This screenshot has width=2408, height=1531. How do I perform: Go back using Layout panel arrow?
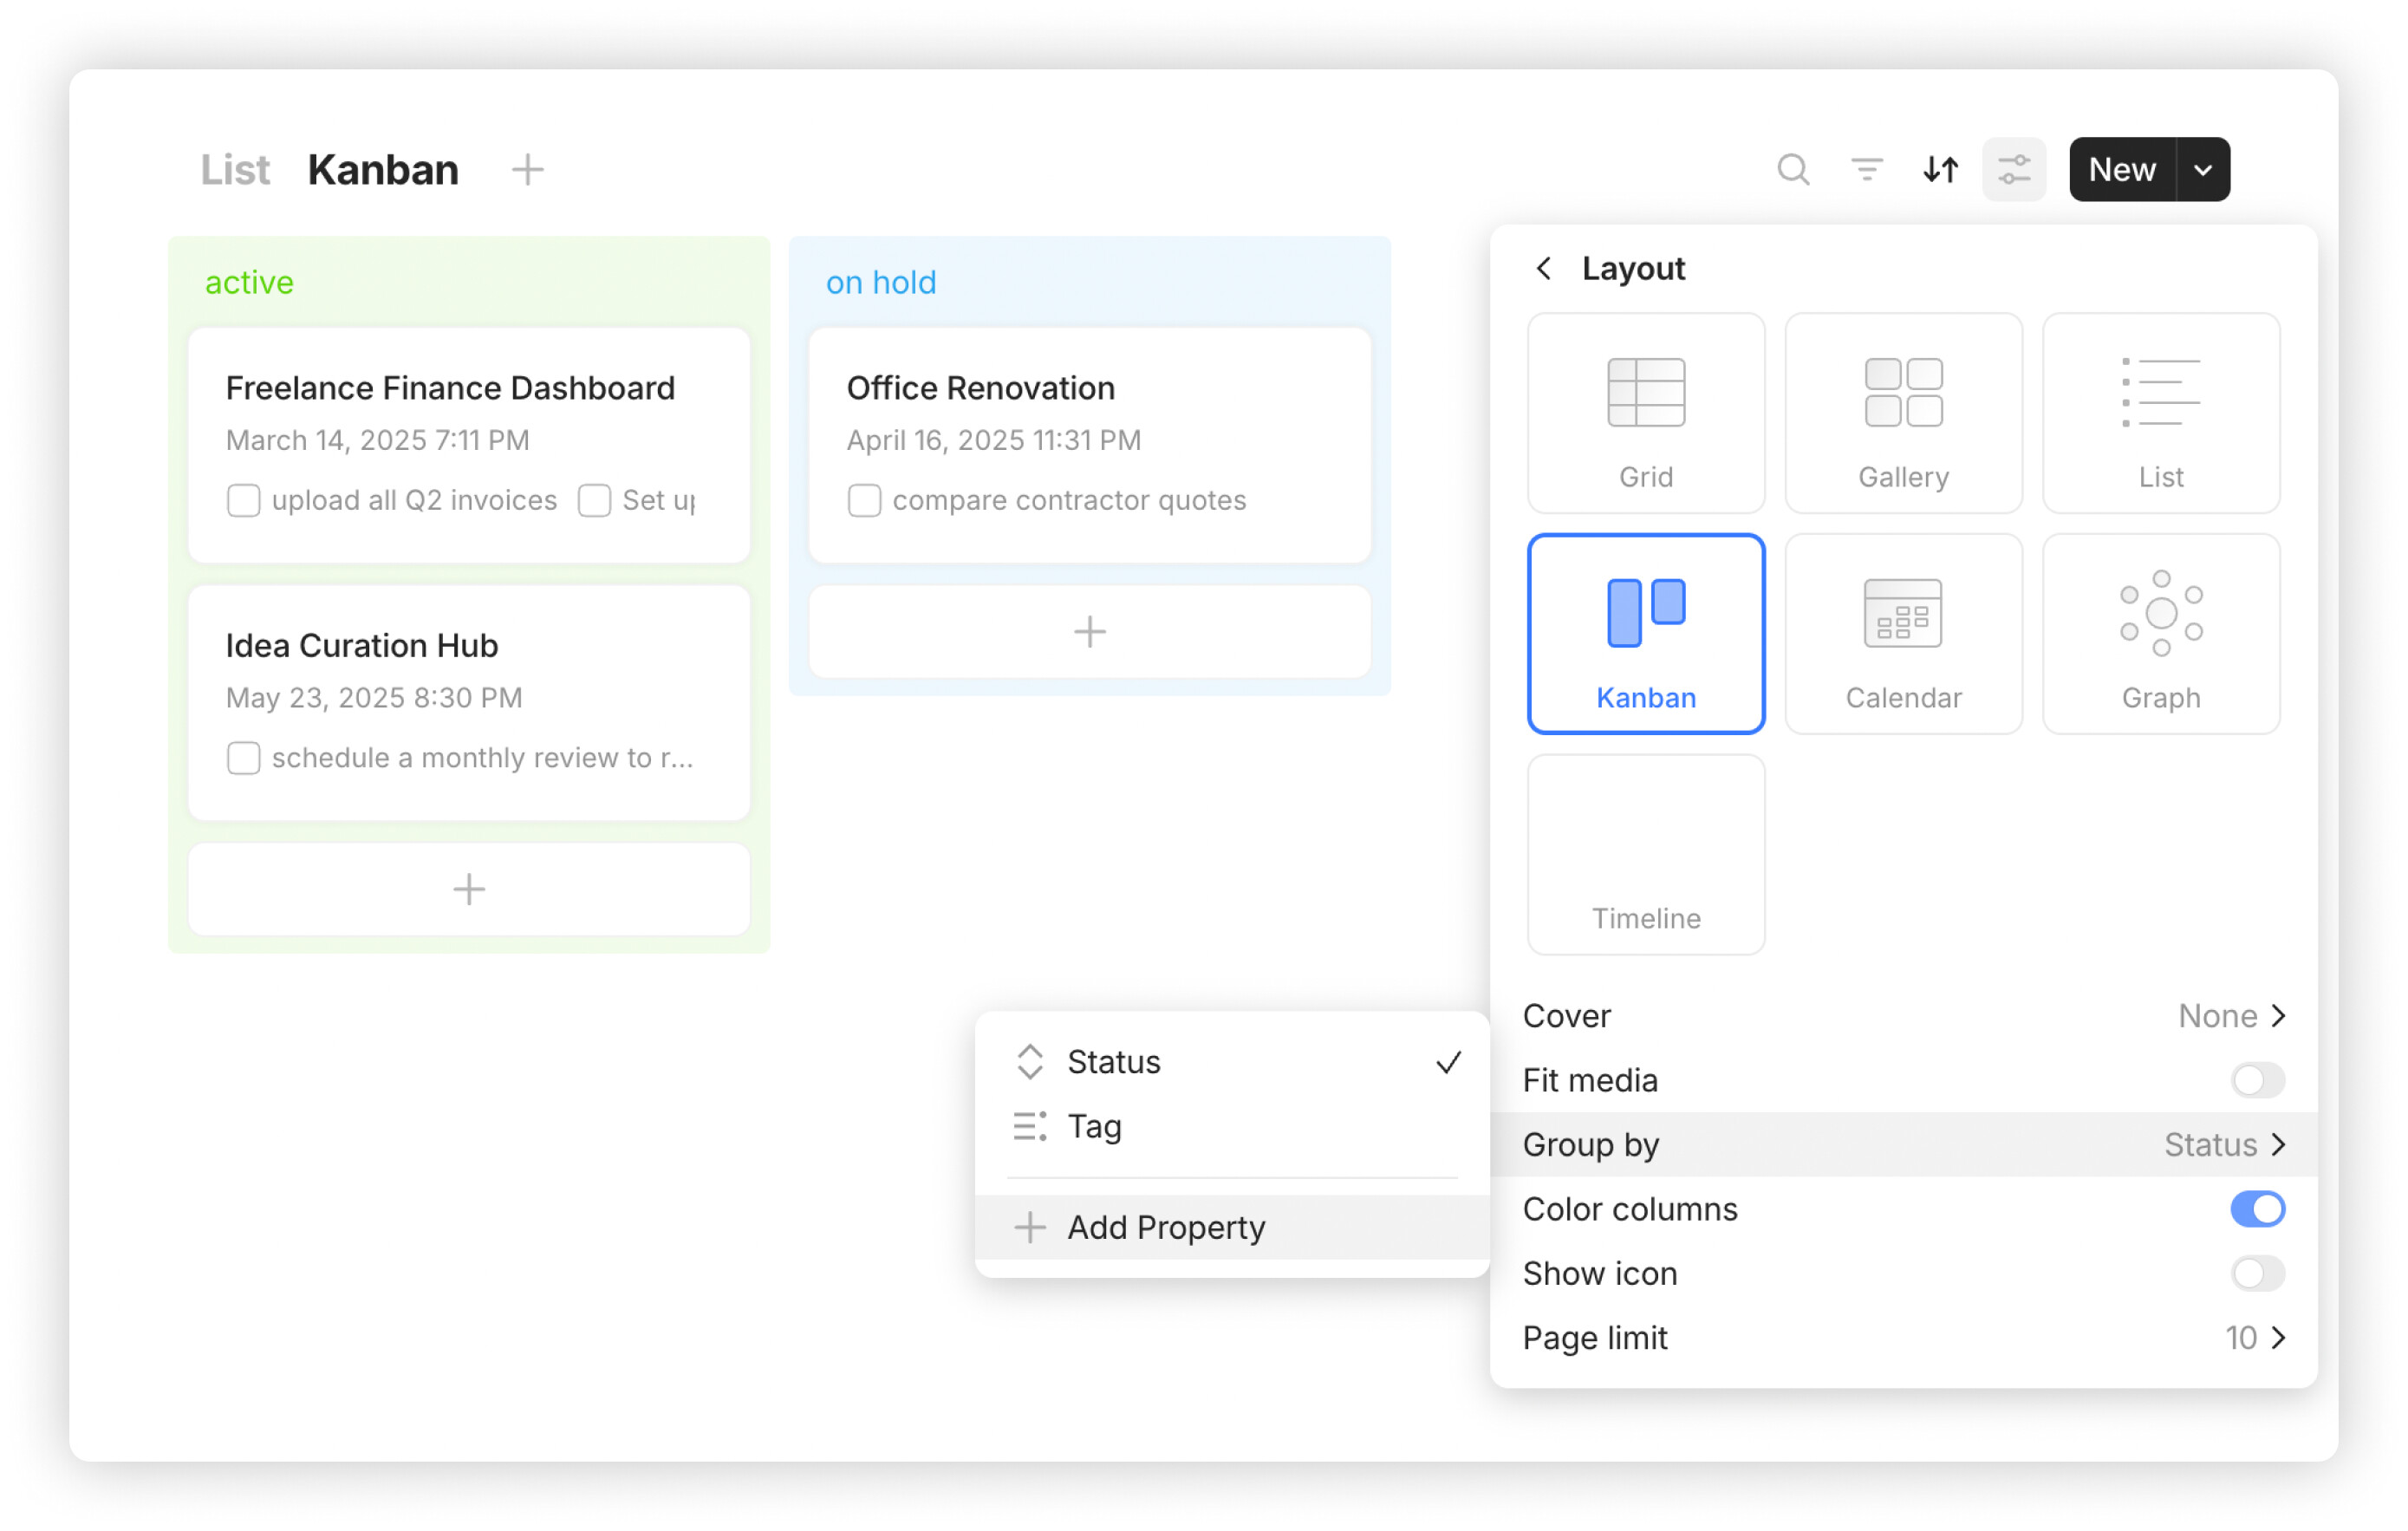tap(1544, 268)
